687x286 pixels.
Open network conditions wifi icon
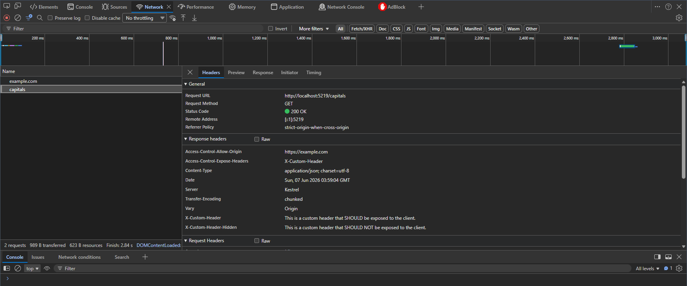pos(172,18)
